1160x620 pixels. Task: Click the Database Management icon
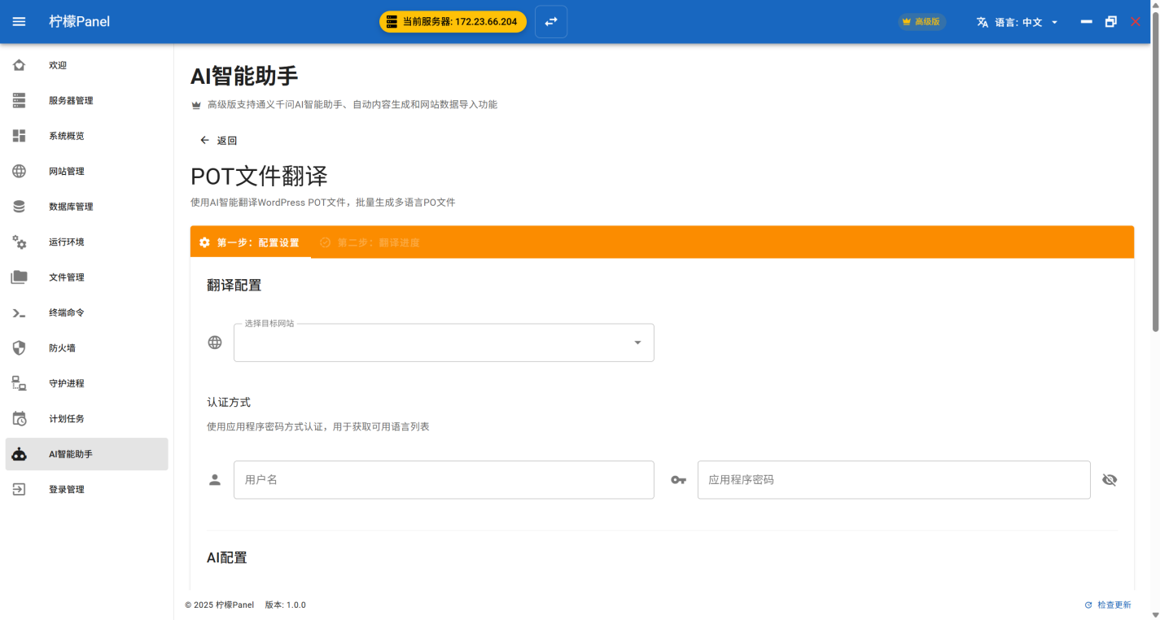[20, 207]
